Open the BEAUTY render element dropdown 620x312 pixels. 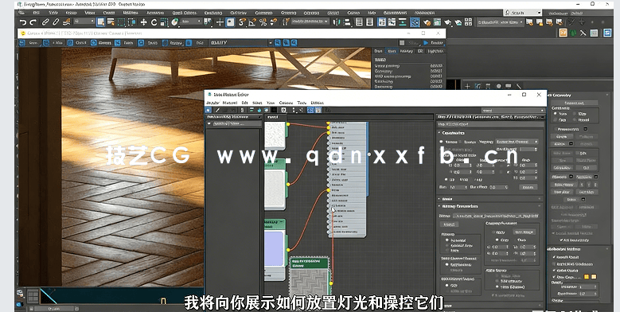coord(242,43)
